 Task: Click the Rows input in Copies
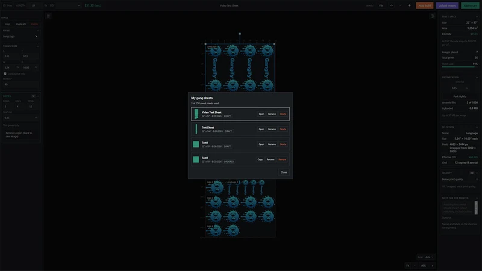(8, 107)
